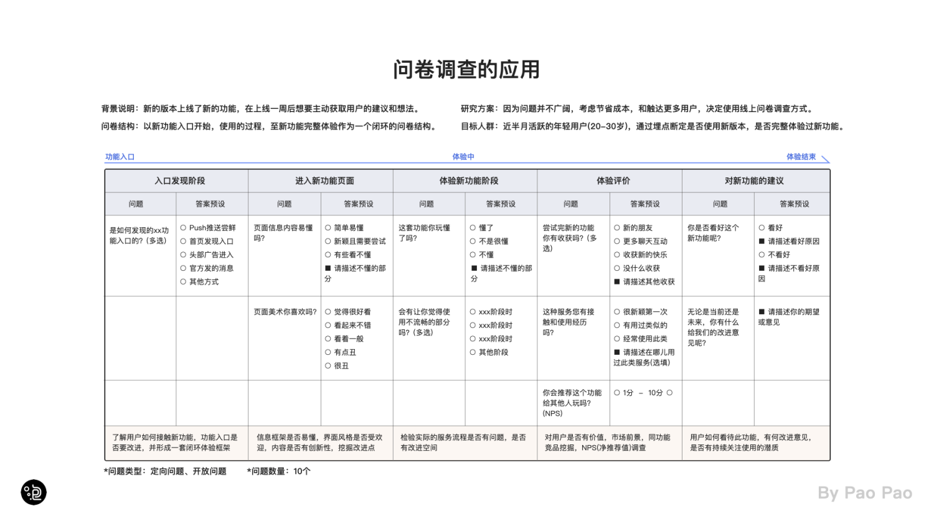Select the Push推送尝鲜 radio option
This screenshot has width=934, height=526.
tap(183, 228)
